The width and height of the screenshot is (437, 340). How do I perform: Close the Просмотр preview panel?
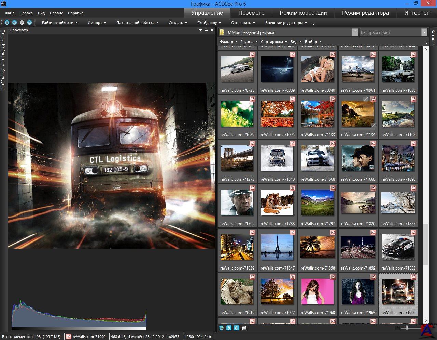pos(212,30)
